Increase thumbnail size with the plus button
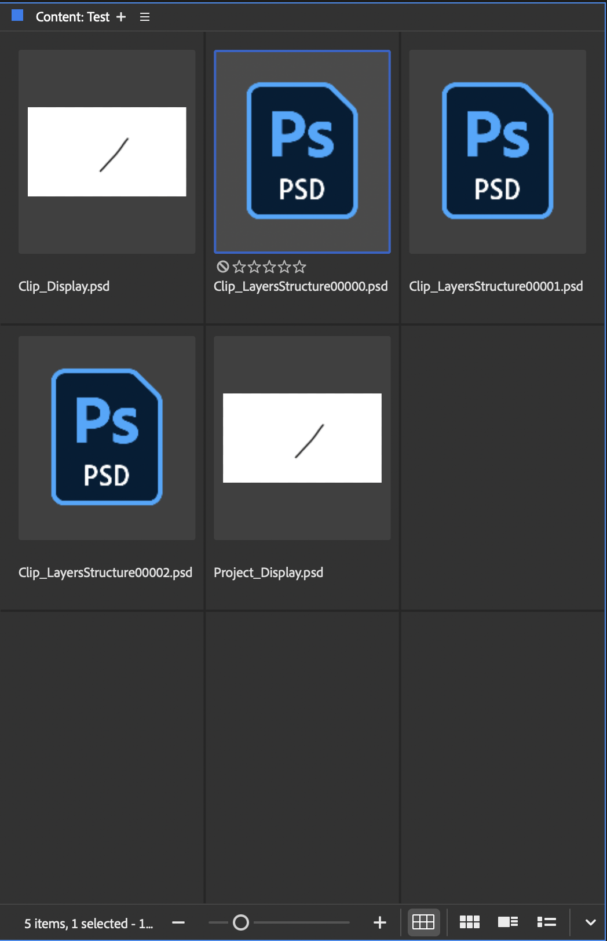Screen dimensions: 607x941 click(x=380, y=922)
